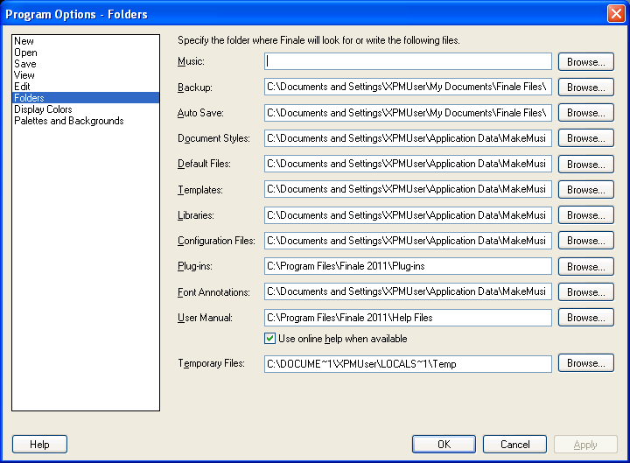Screen dimensions: 630x463
Task: Click inside the Music folder field
Action: (408, 62)
